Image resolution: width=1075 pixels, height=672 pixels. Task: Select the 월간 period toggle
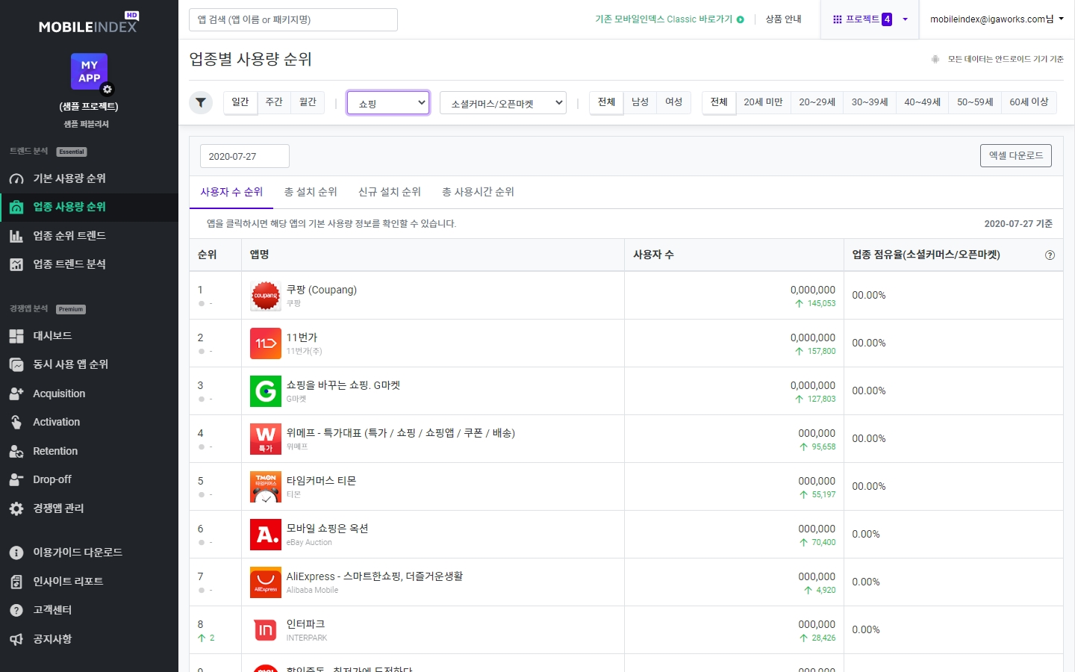pos(308,102)
